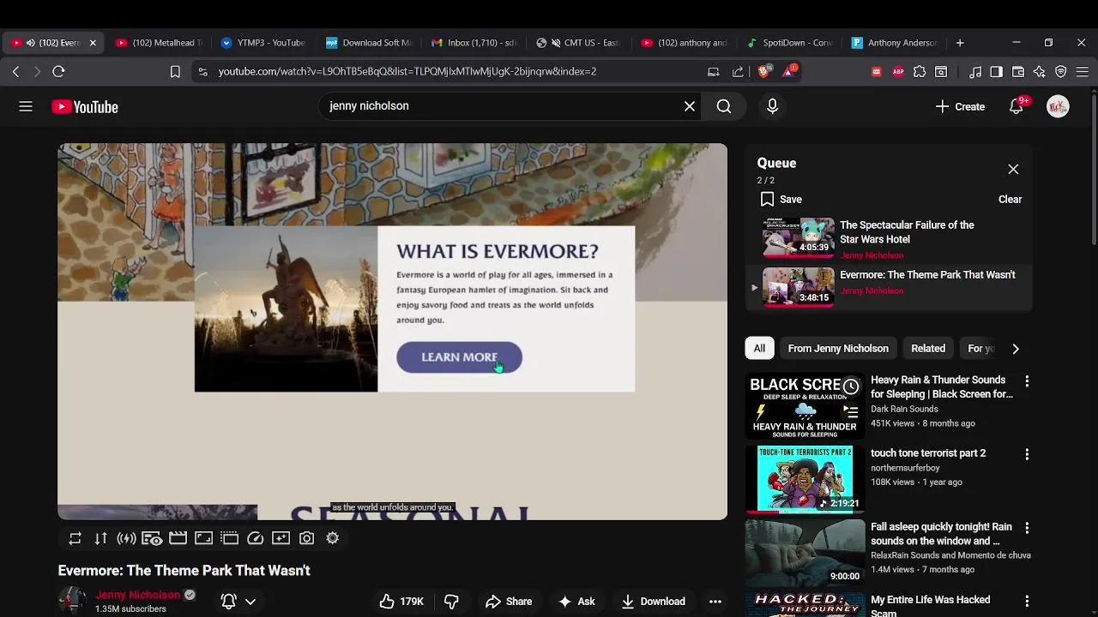The height and width of the screenshot is (617, 1098).
Task: Open browser extensions puzzle icon
Action: [920, 72]
